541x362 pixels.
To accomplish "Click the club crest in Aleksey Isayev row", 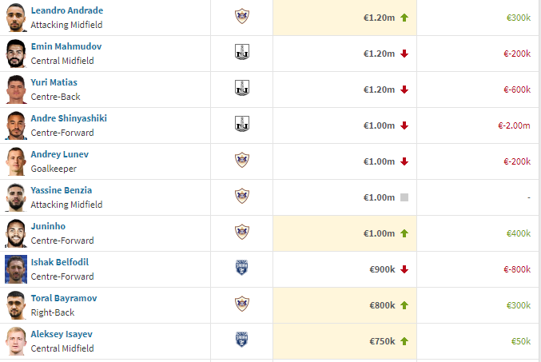I will pyautogui.click(x=242, y=340).
